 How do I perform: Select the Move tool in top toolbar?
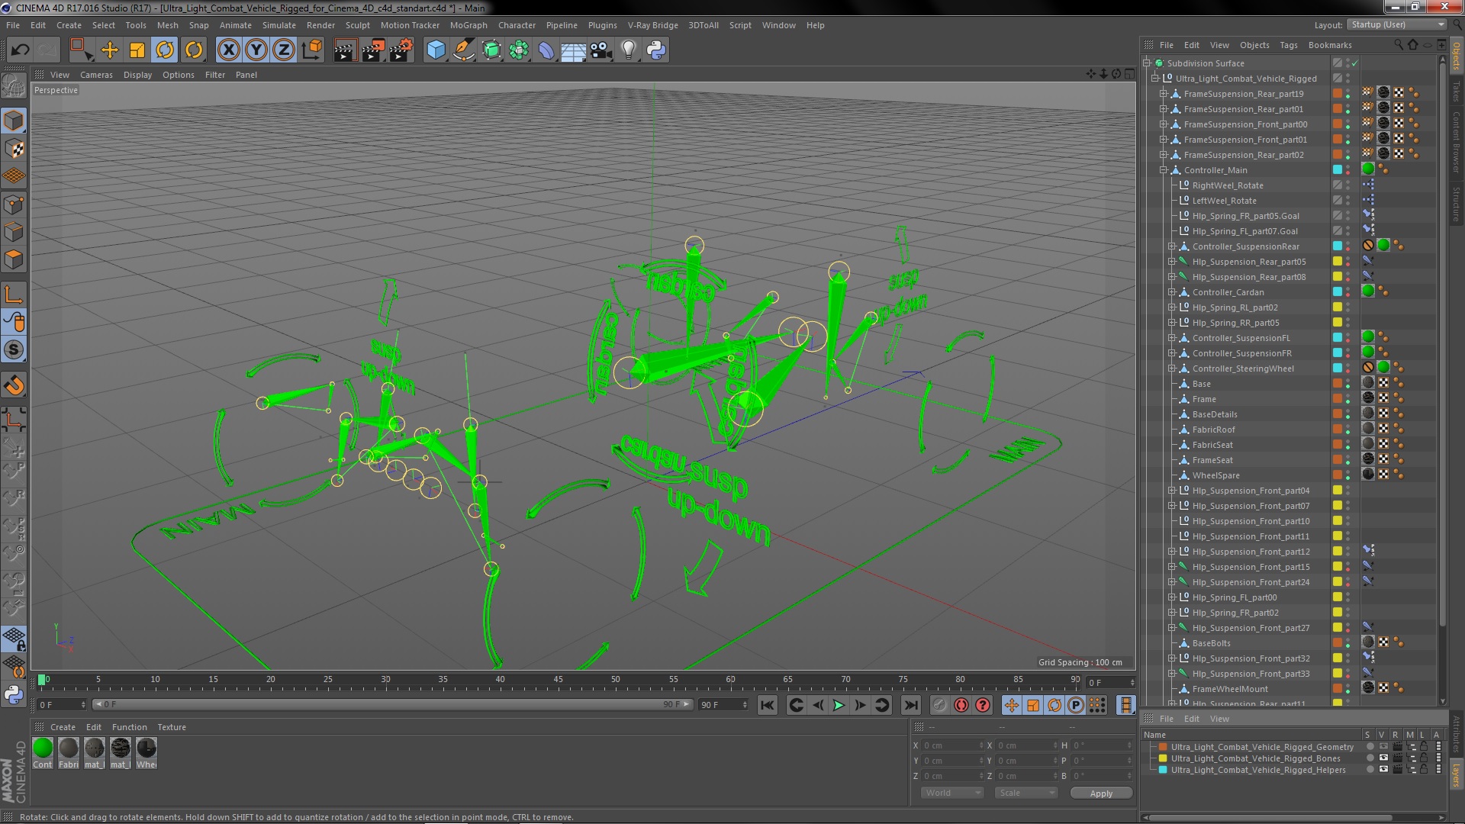[x=110, y=50]
